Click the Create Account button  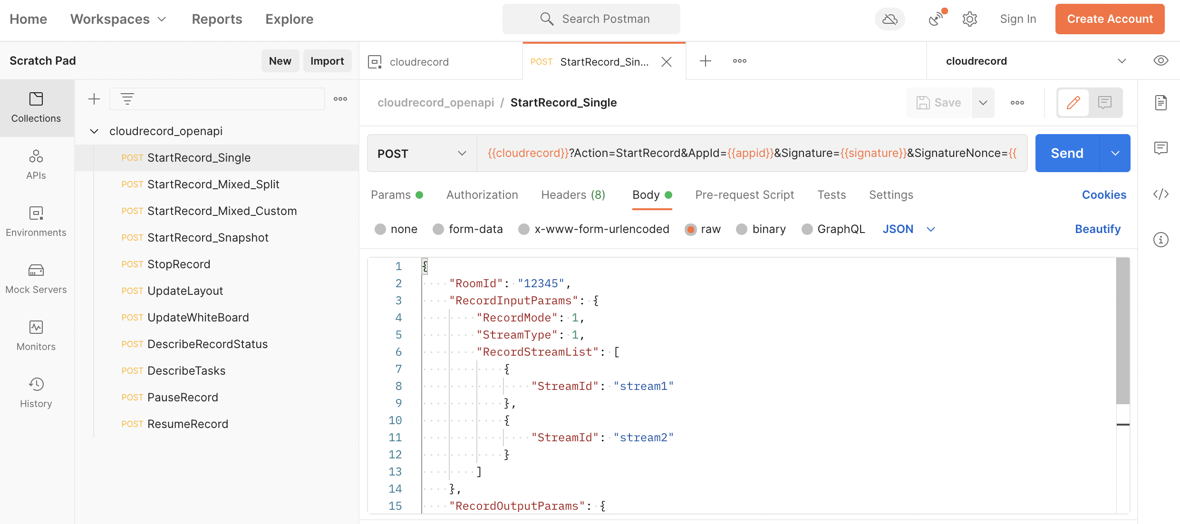pyautogui.click(x=1110, y=19)
